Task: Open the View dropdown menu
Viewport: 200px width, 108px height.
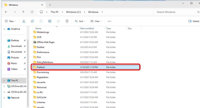Action: (96, 21)
